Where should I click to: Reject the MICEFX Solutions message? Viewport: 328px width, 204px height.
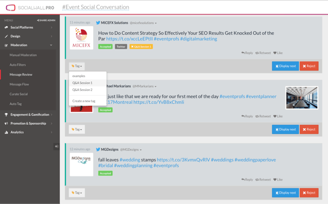[x=309, y=66]
